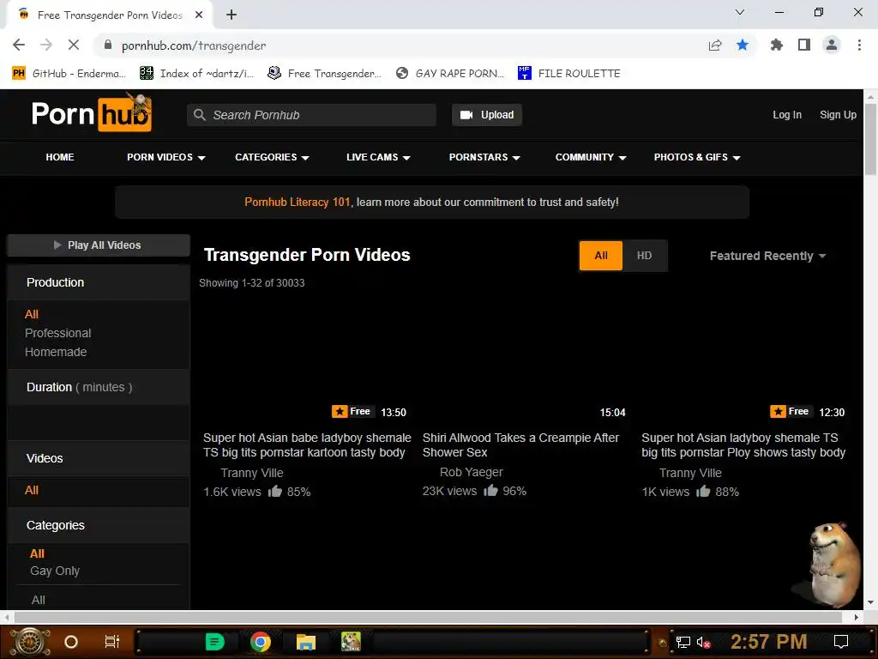This screenshot has height=659, width=878.
Task: Switch the filter to HD
Action: point(644,256)
